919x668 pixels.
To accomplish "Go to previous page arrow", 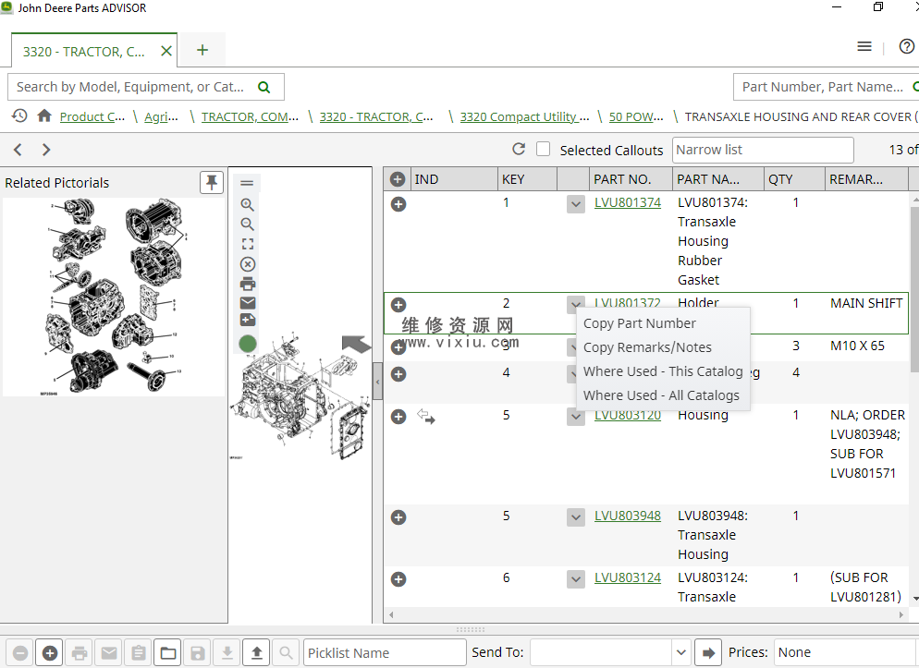I will 18,150.
